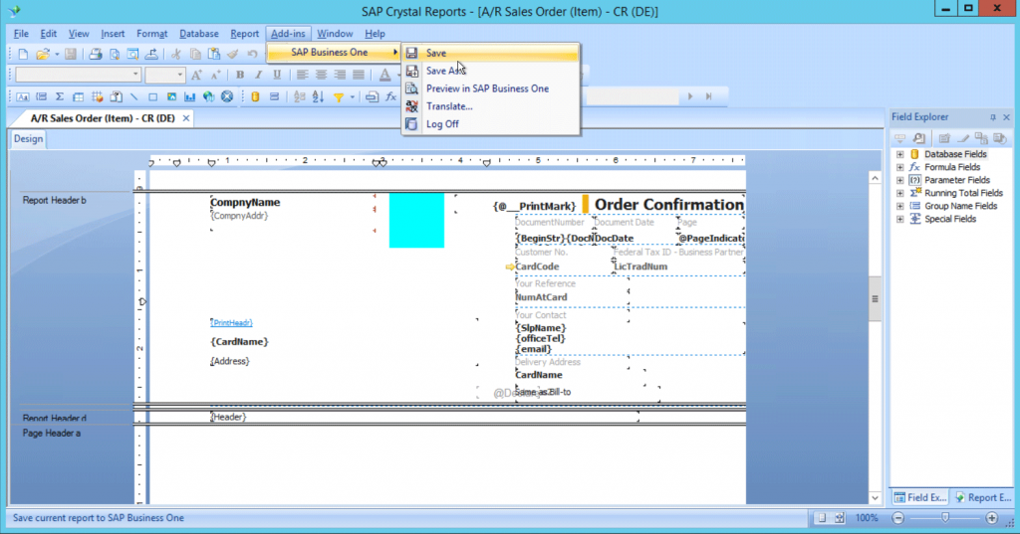Toggle Underline formatting
1020x534 pixels.
pyautogui.click(x=277, y=76)
